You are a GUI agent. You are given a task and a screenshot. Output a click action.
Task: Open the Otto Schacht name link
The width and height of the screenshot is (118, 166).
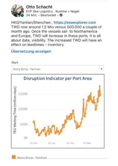click(39, 7)
